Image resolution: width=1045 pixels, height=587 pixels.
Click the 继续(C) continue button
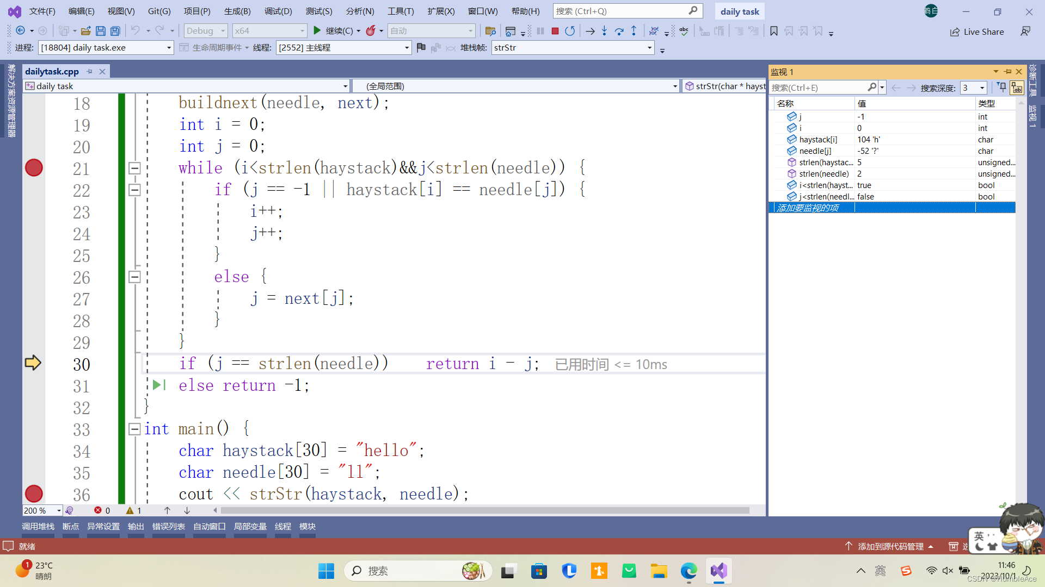click(333, 31)
